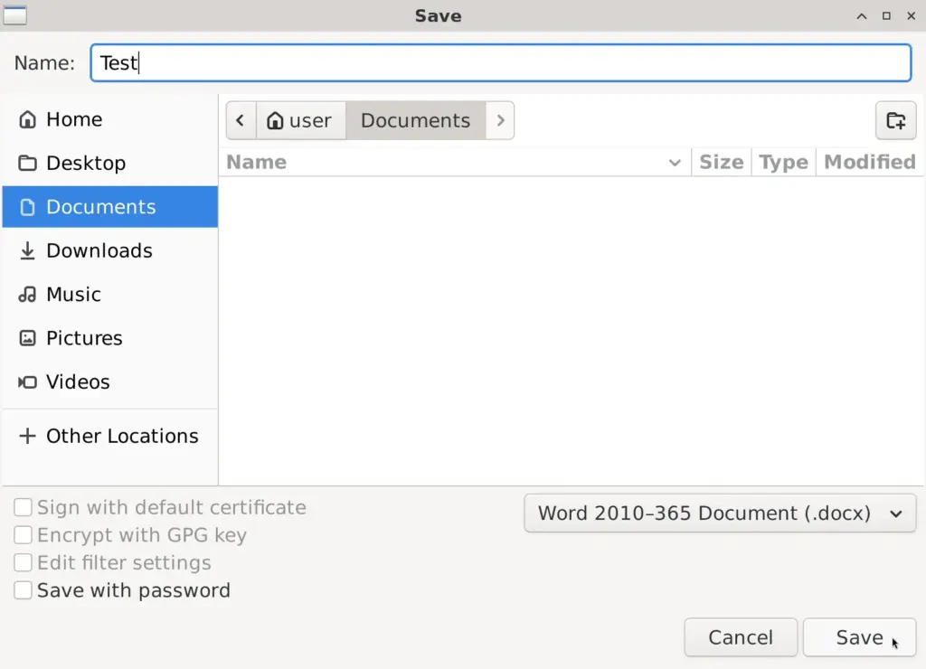Enable Sign with default certificate

tap(23, 507)
